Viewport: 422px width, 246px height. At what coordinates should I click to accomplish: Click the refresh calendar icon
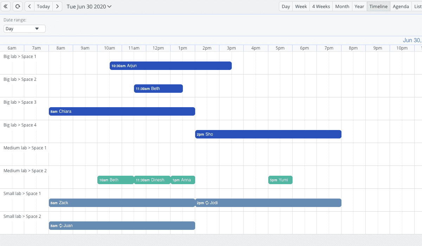(17, 6)
